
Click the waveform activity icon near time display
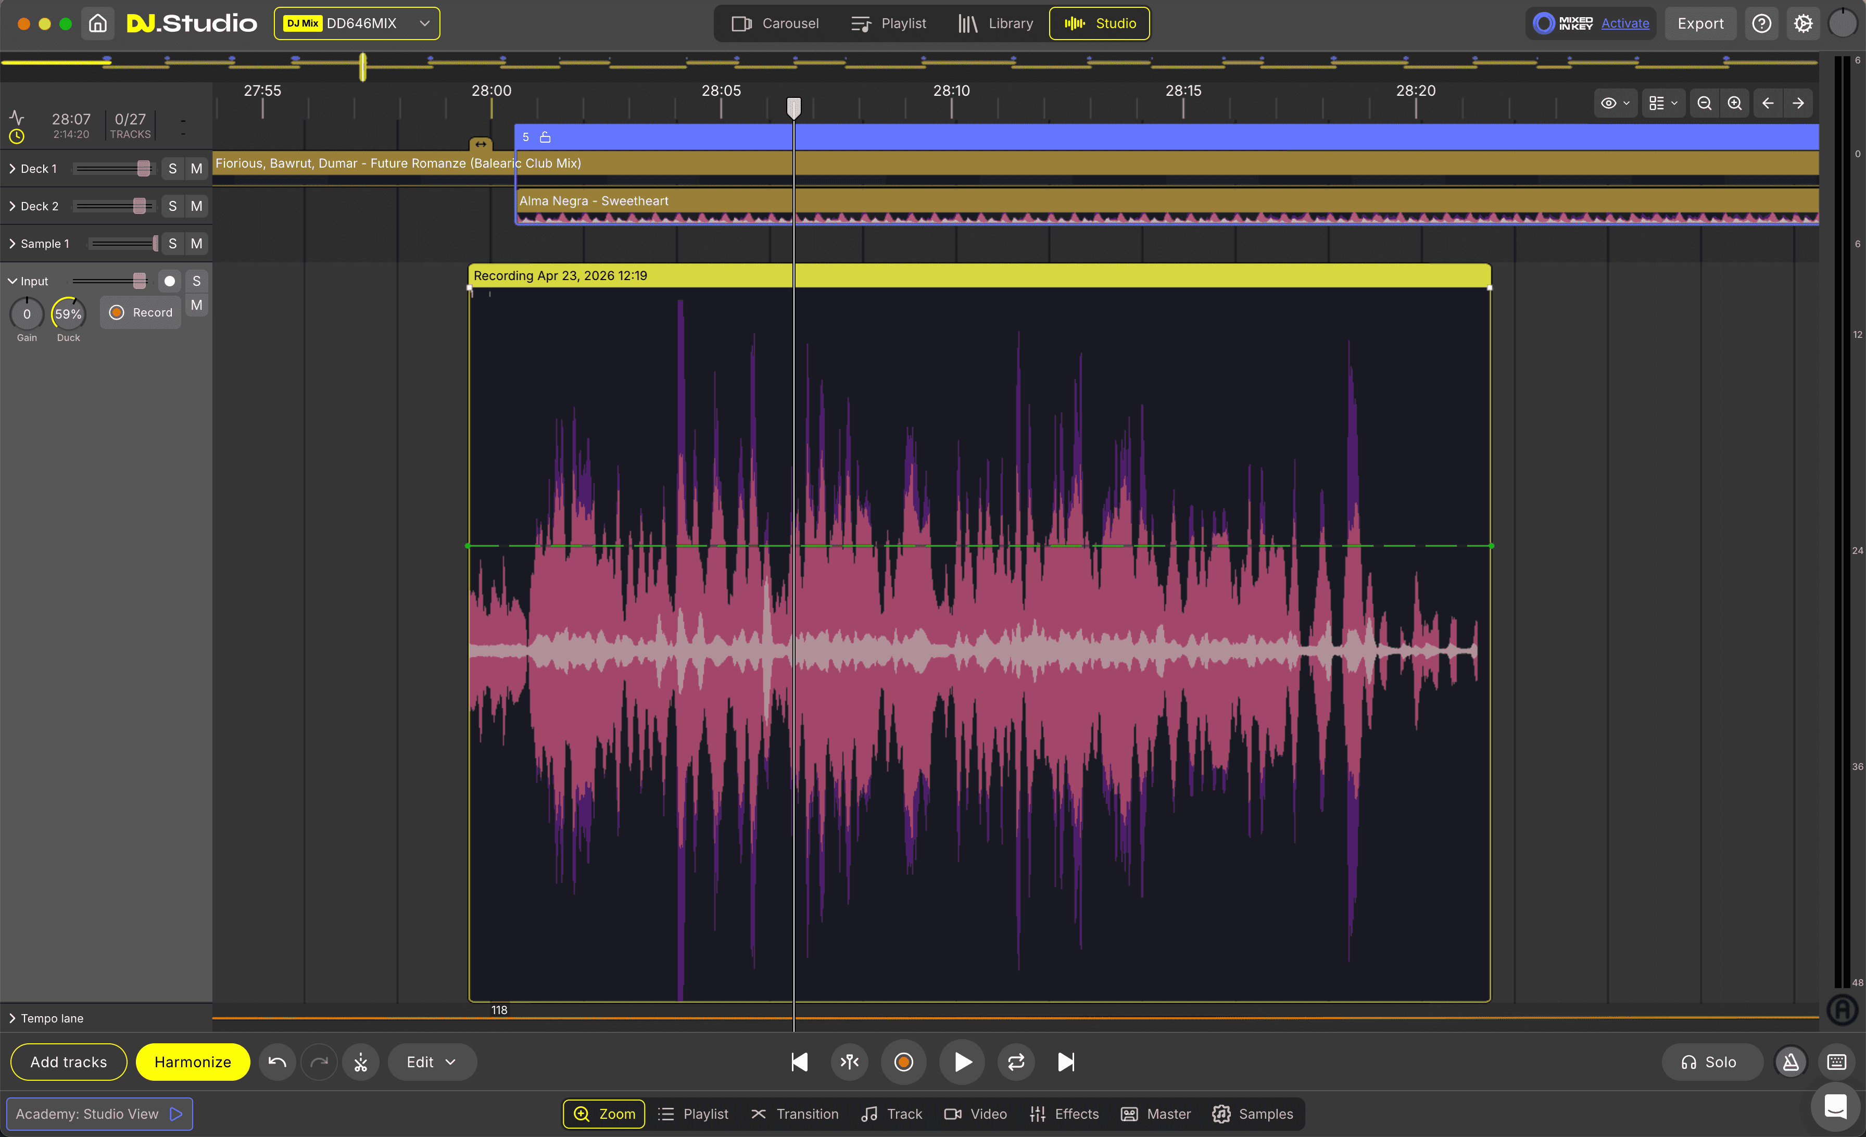tap(17, 117)
